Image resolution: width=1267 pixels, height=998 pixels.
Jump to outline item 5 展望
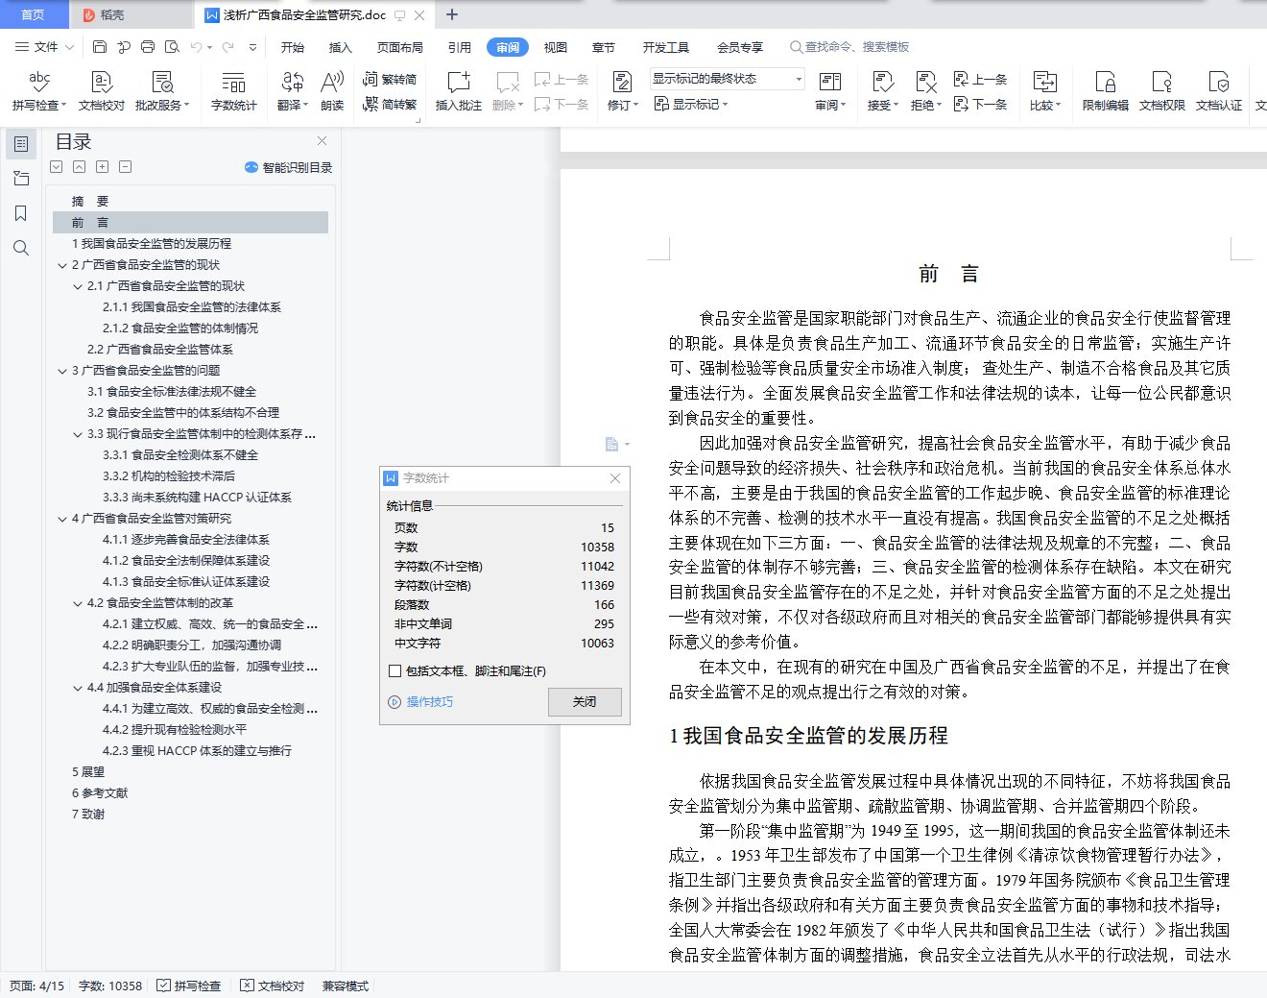pyautogui.click(x=88, y=772)
